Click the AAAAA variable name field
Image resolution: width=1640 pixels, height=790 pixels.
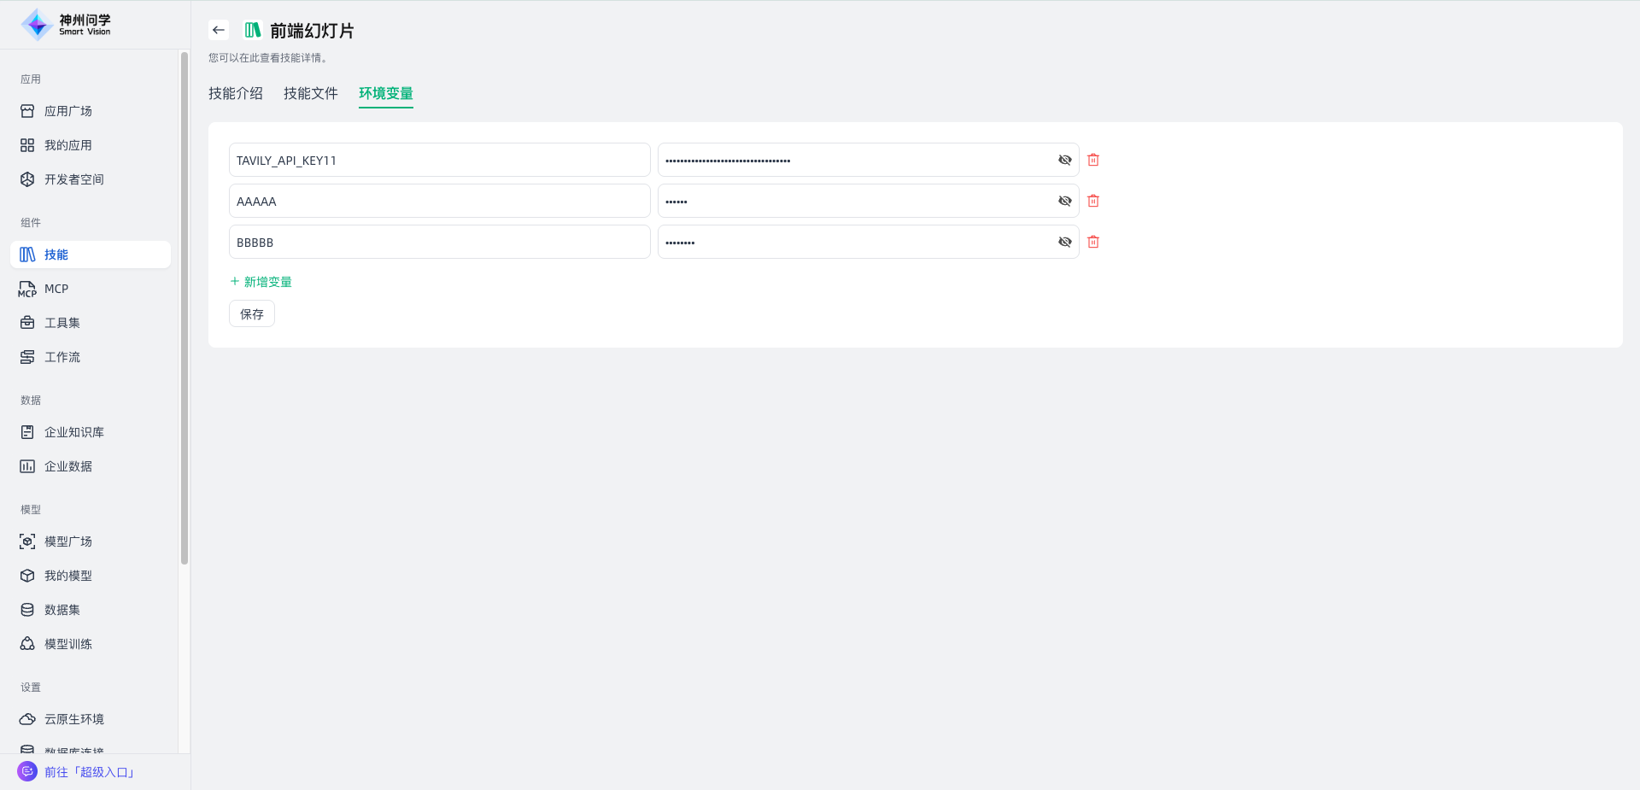click(x=439, y=201)
